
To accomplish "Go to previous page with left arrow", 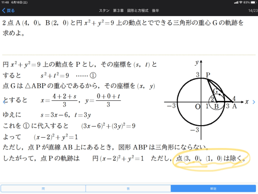I will 4,102.
